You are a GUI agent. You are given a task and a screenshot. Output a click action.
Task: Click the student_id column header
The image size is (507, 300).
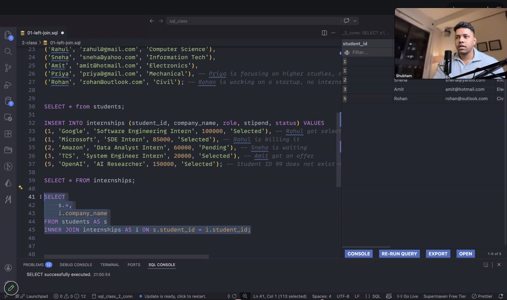(x=367, y=44)
